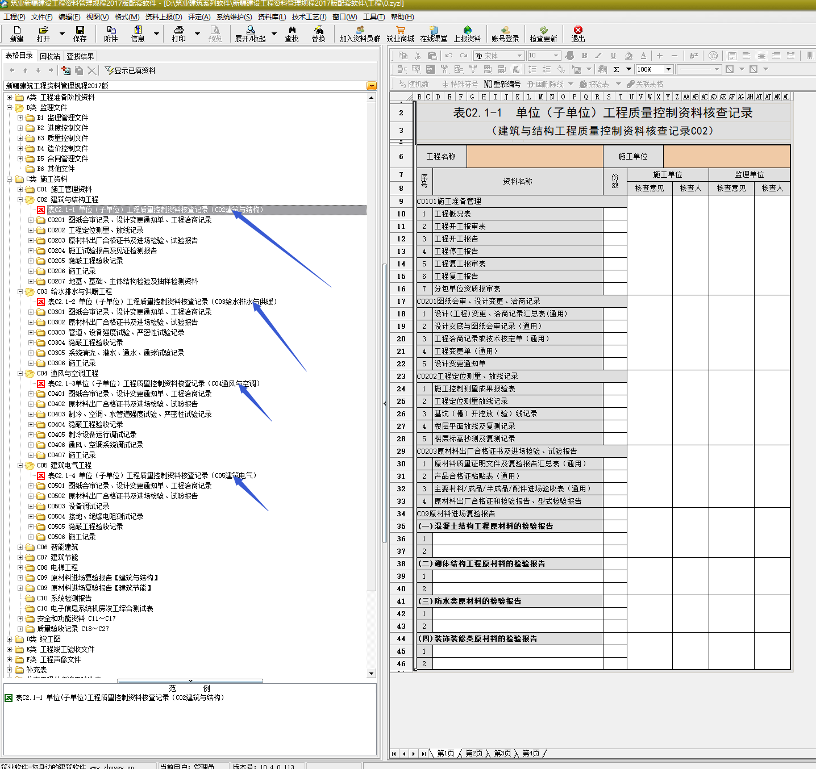
Task: Select 表C2.1-4 建筑电气 record
Action: coord(152,475)
